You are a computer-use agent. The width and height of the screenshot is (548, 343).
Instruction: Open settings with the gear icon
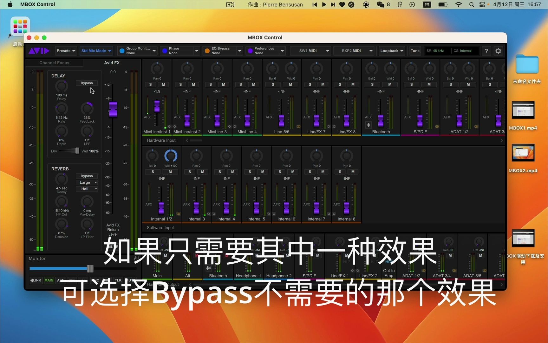[498, 51]
